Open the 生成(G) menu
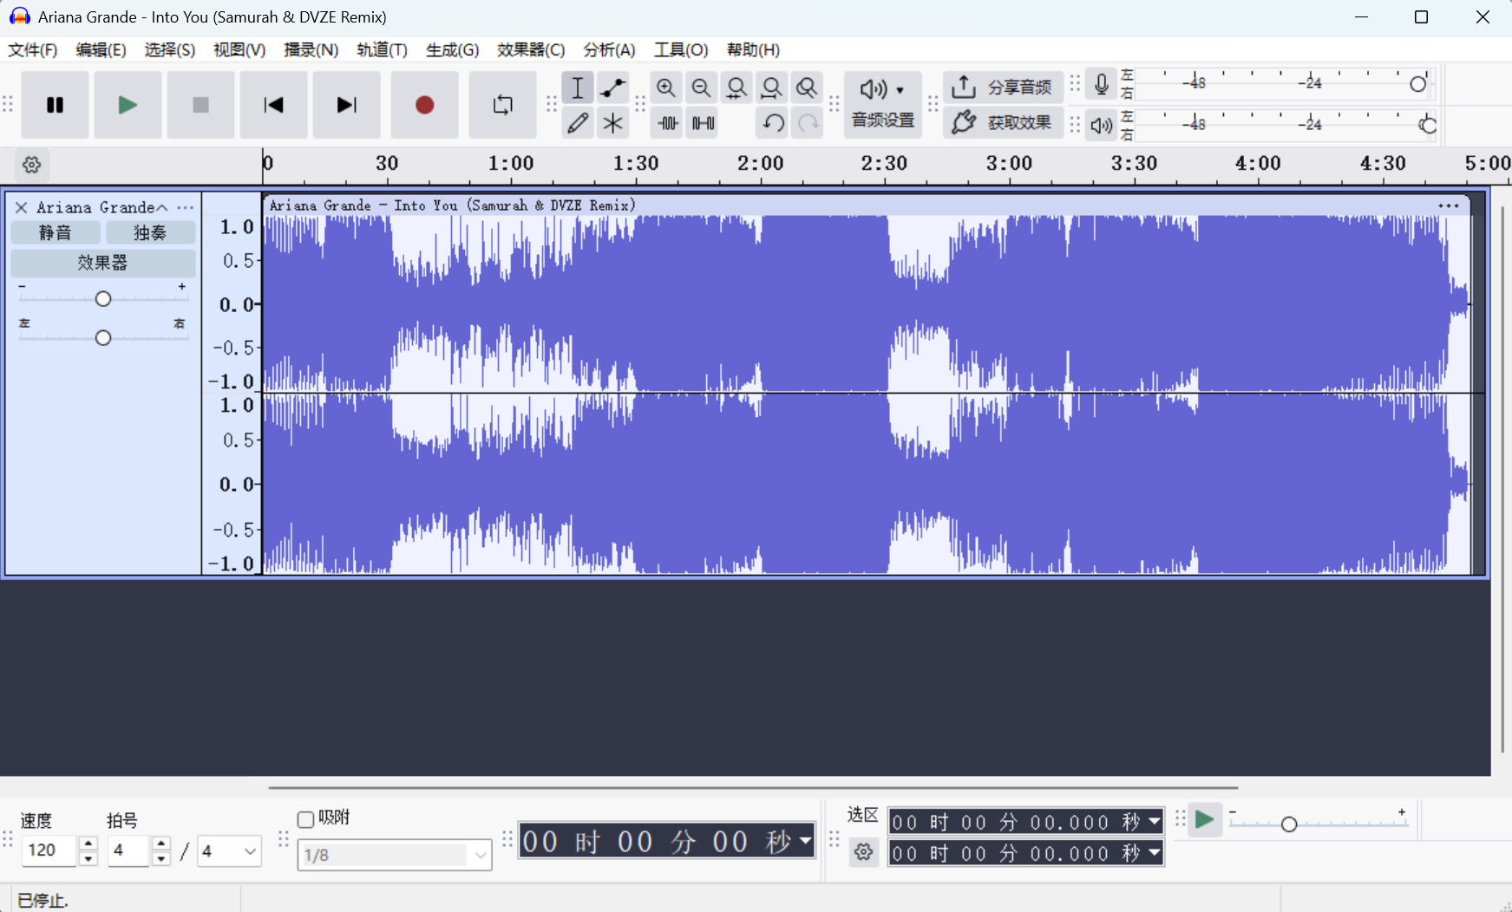The height and width of the screenshot is (912, 1512). pos(452,50)
